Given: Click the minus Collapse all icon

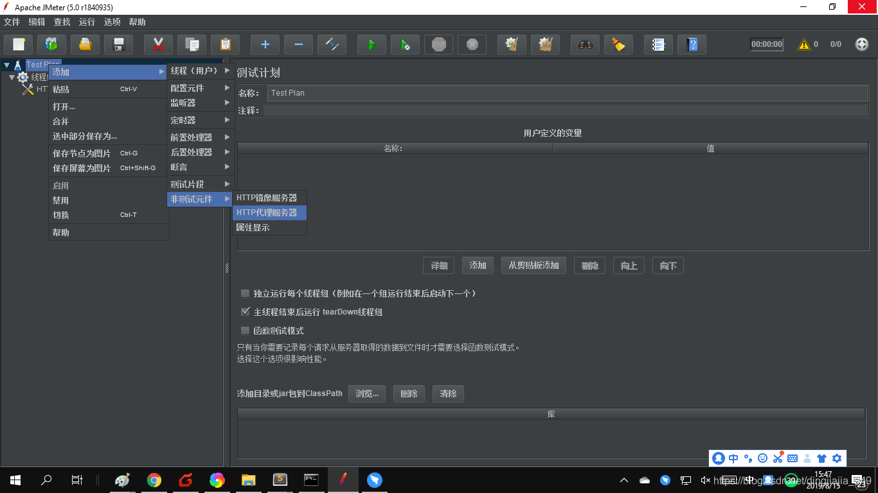Looking at the screenshot, I should (299, 44).
